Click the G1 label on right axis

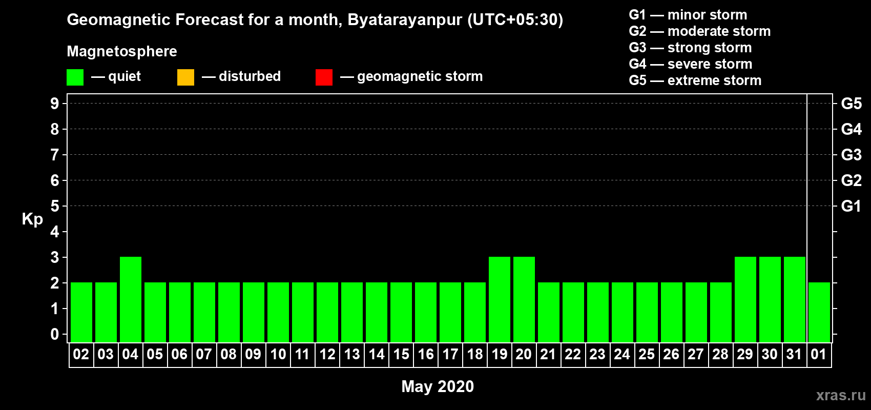851,206
